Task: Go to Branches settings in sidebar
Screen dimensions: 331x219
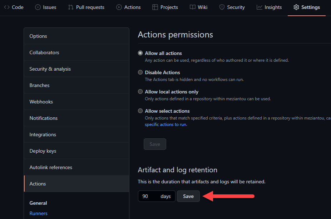Action: [39, 85]
